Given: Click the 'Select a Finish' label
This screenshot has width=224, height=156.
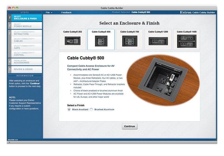Looking at the screenshot, I should coord(76,105).
